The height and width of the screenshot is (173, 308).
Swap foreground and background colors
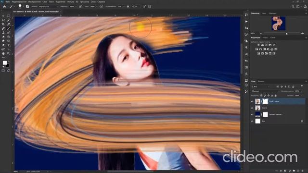pyautogui.click(x=9, y=62)
